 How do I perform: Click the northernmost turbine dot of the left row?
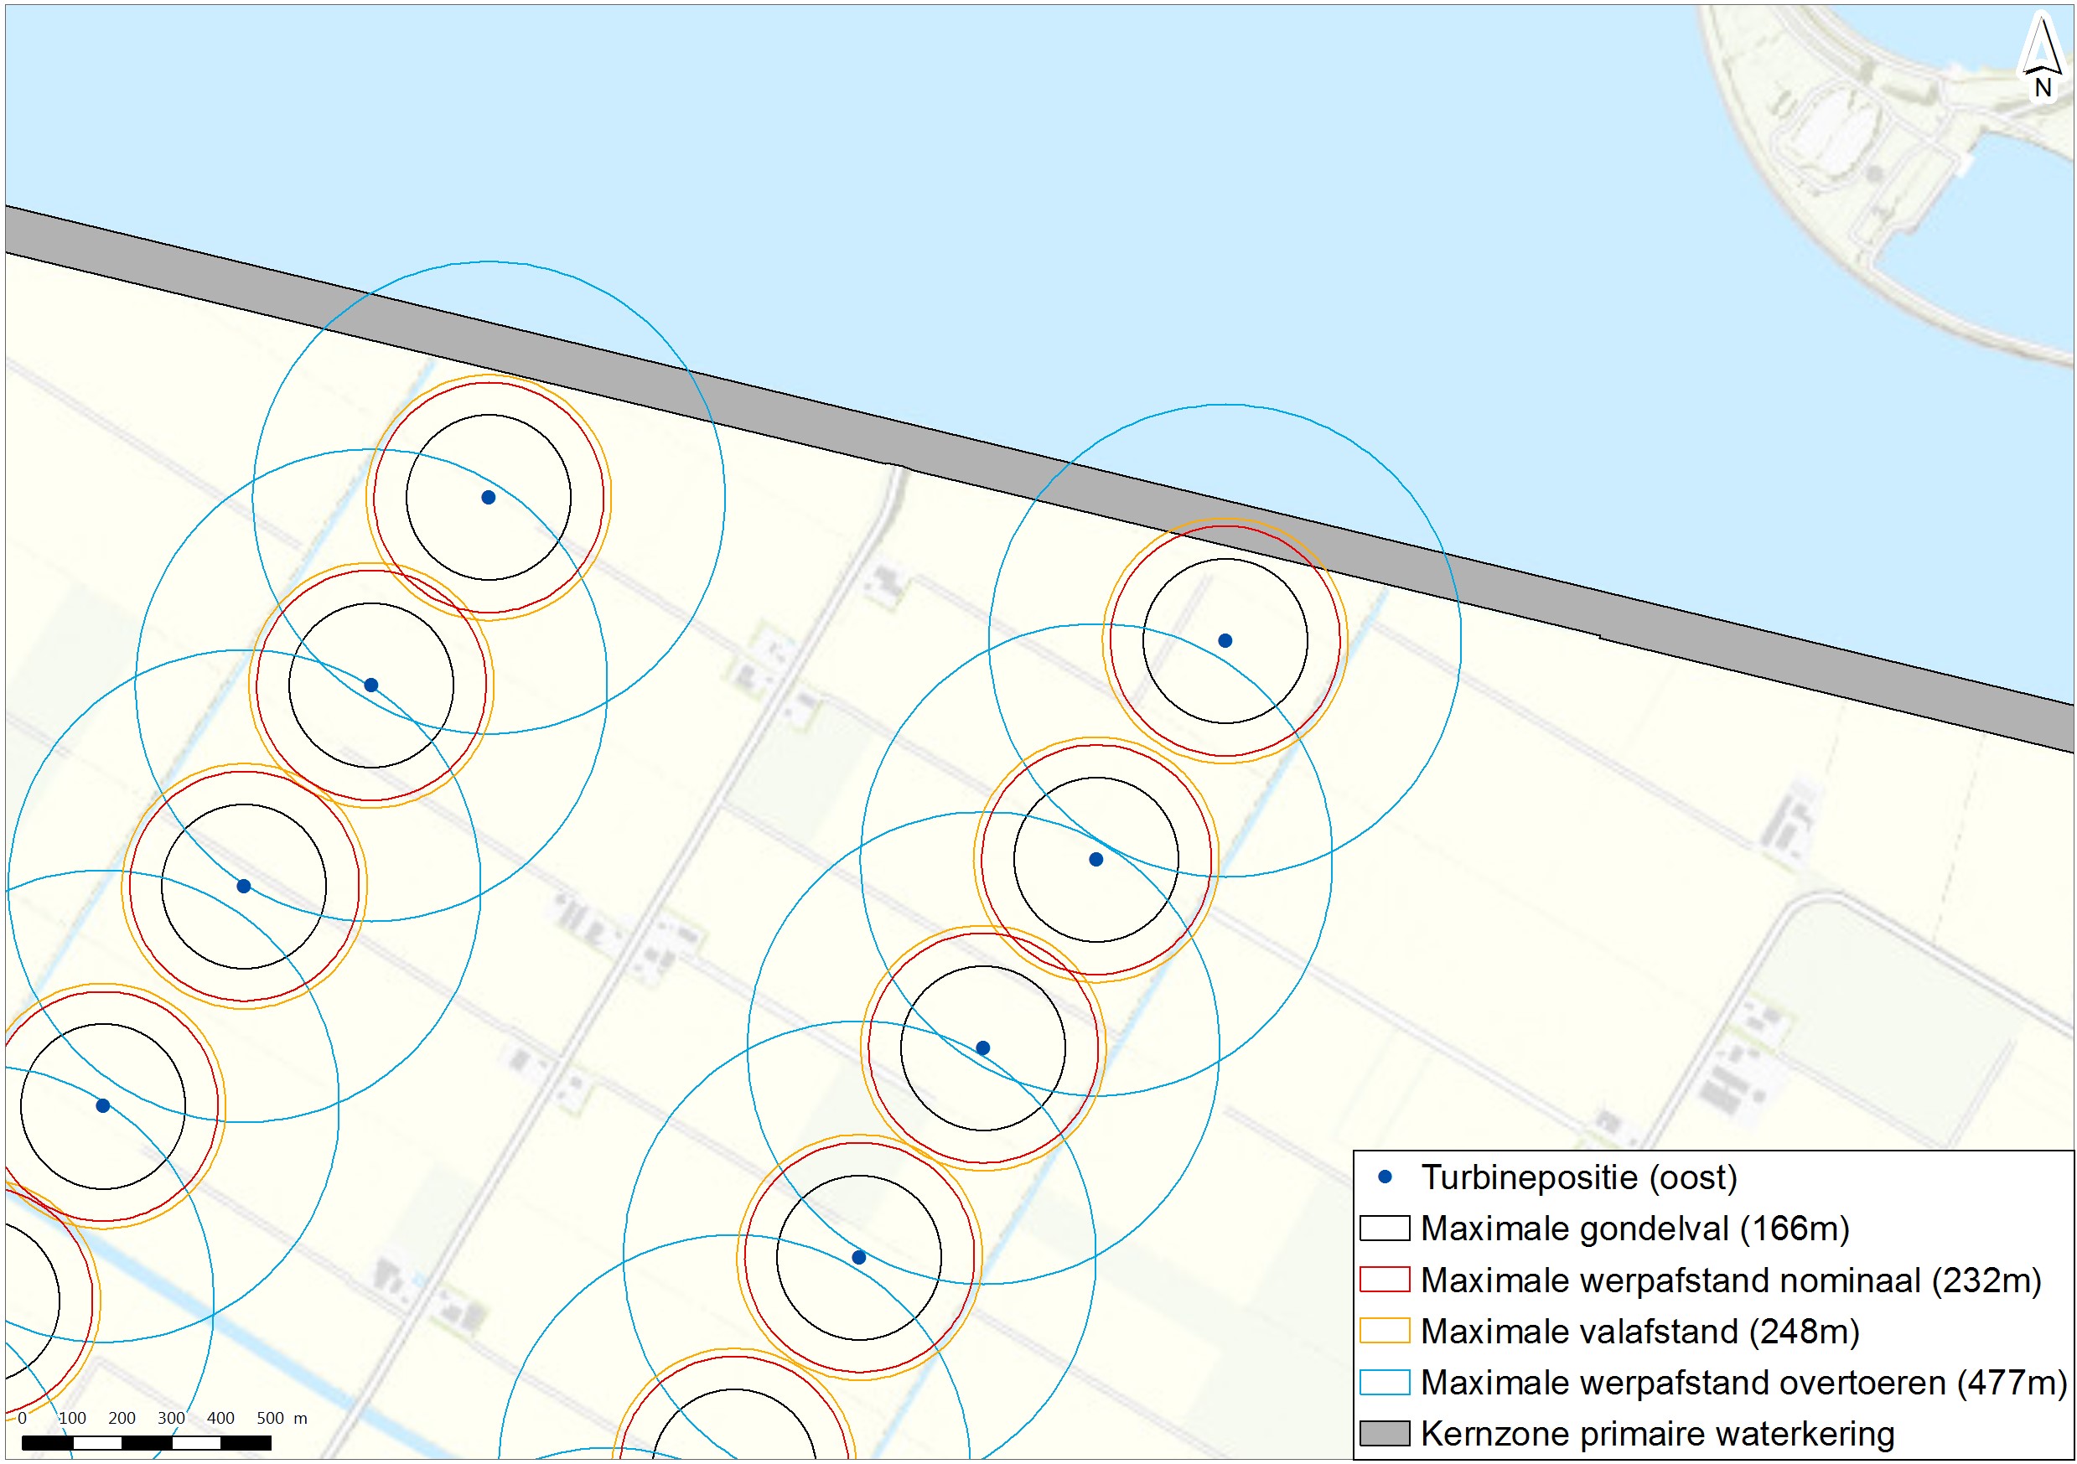pos(489,497)
